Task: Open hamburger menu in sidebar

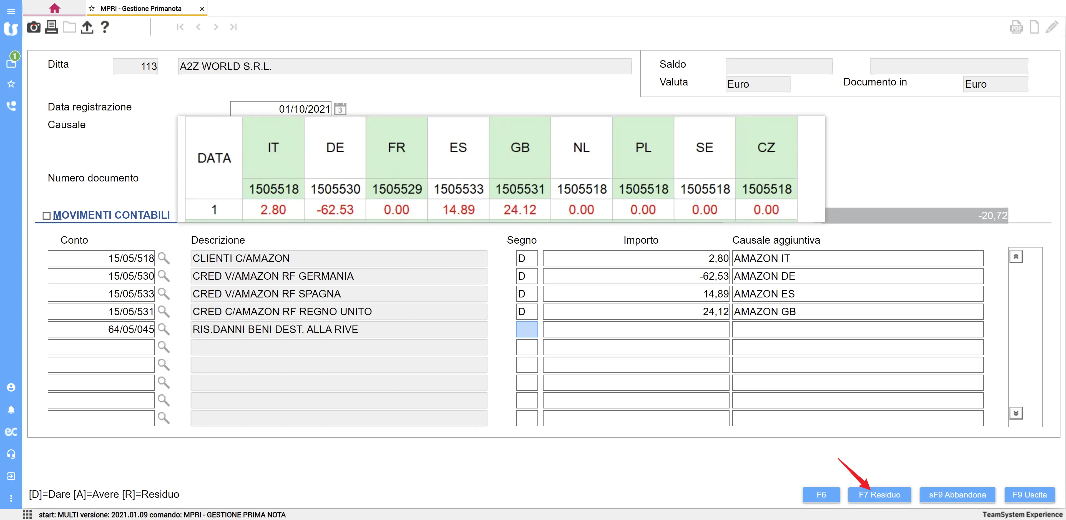Action: (11, 11)
